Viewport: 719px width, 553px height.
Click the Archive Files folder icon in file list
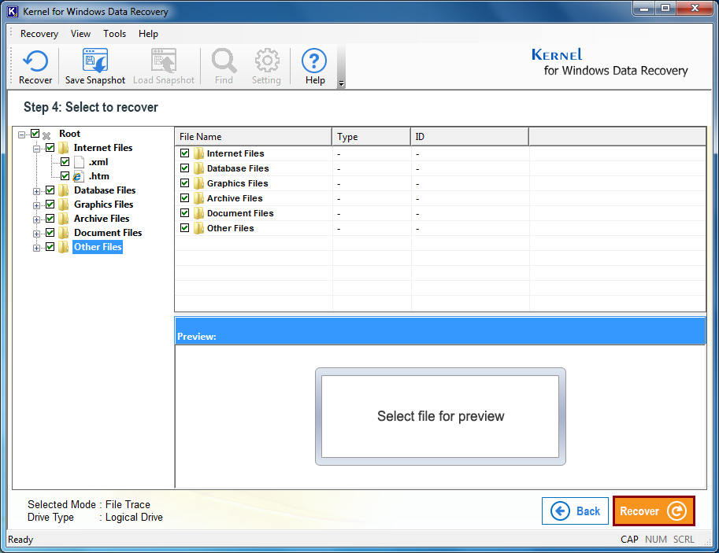198,198
